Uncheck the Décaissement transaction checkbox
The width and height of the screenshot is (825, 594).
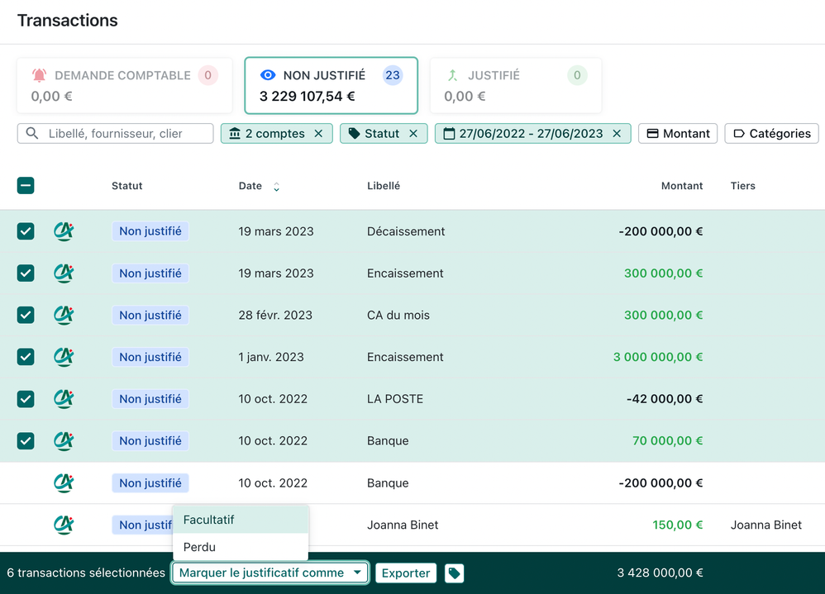[26, 231]
